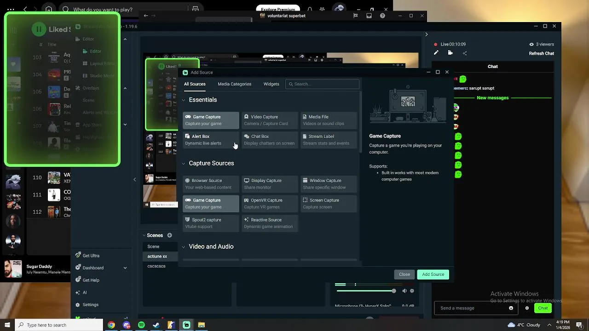Viewport: 589px width, 331px height.
Task: Choose the Window Capture source
Action: pyautogui.click(x=329, y=184)
